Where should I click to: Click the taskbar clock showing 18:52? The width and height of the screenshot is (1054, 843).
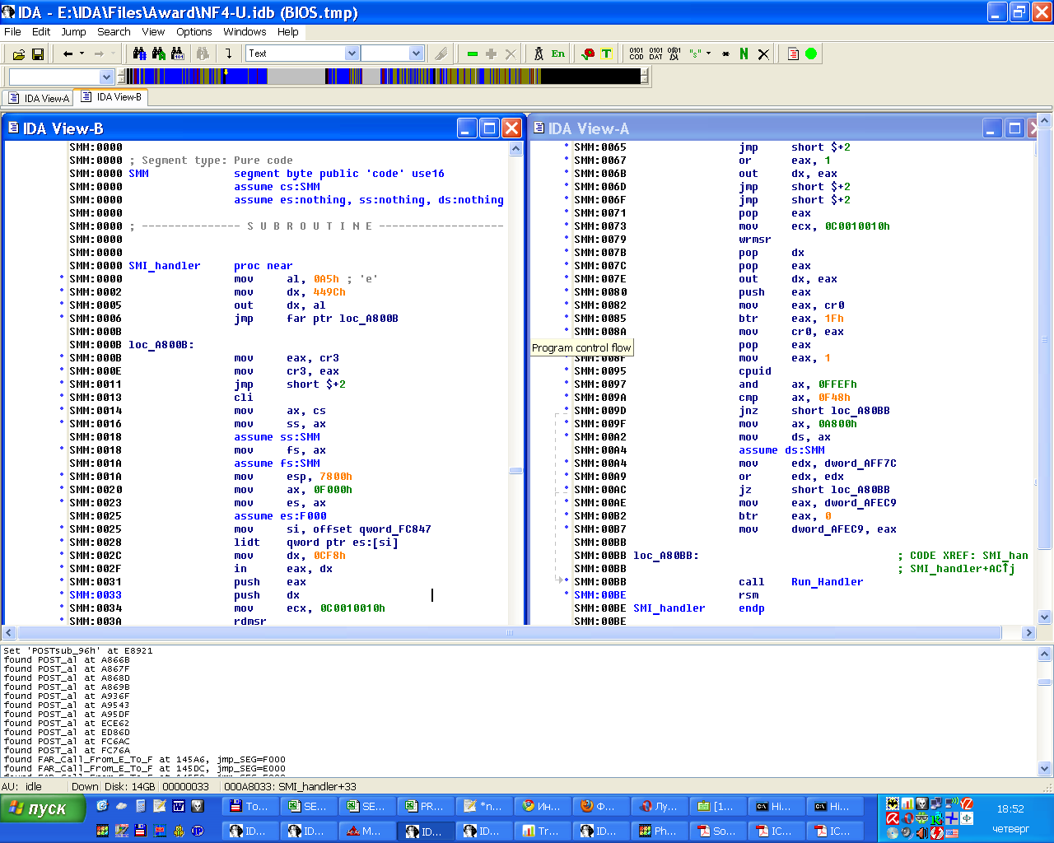1010,809
